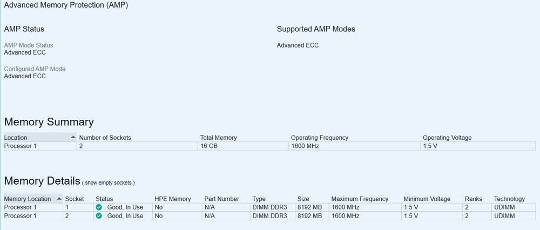Click the Type column header
Screen dimensions: 540x230
[x=259, y=199]
